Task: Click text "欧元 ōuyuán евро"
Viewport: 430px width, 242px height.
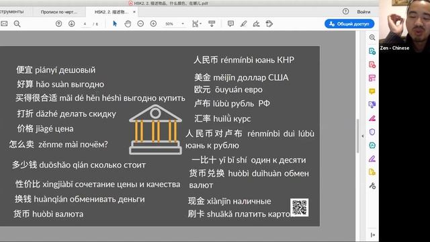Action: (x=228, y=89)
